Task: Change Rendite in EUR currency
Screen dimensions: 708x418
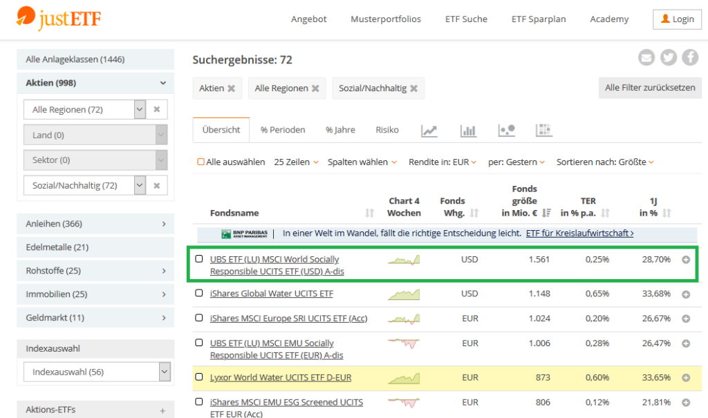Action: 442,162
